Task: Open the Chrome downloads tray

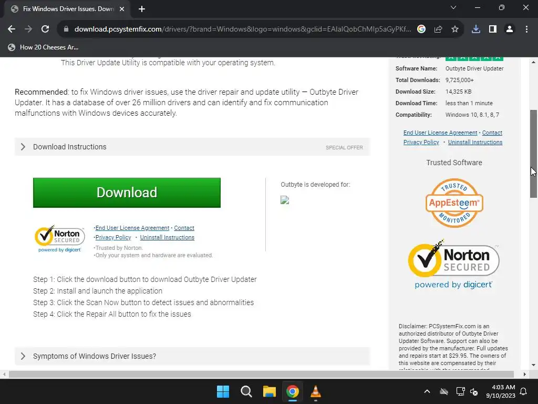Action: [476, 29]
